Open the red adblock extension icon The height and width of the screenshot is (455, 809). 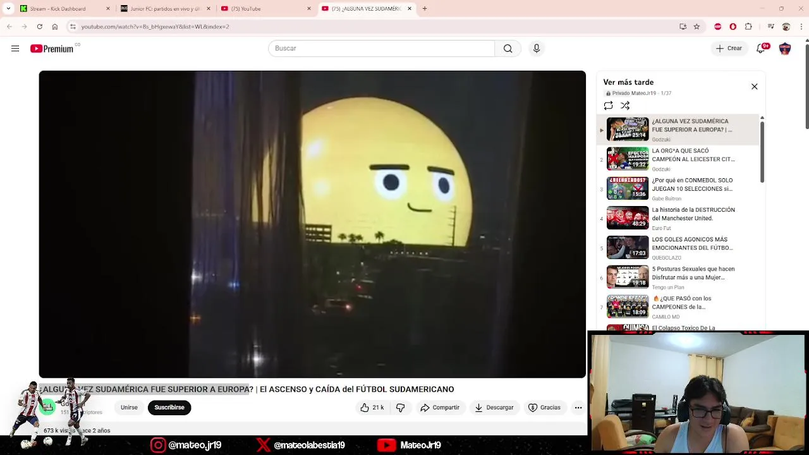coord(717,27)
